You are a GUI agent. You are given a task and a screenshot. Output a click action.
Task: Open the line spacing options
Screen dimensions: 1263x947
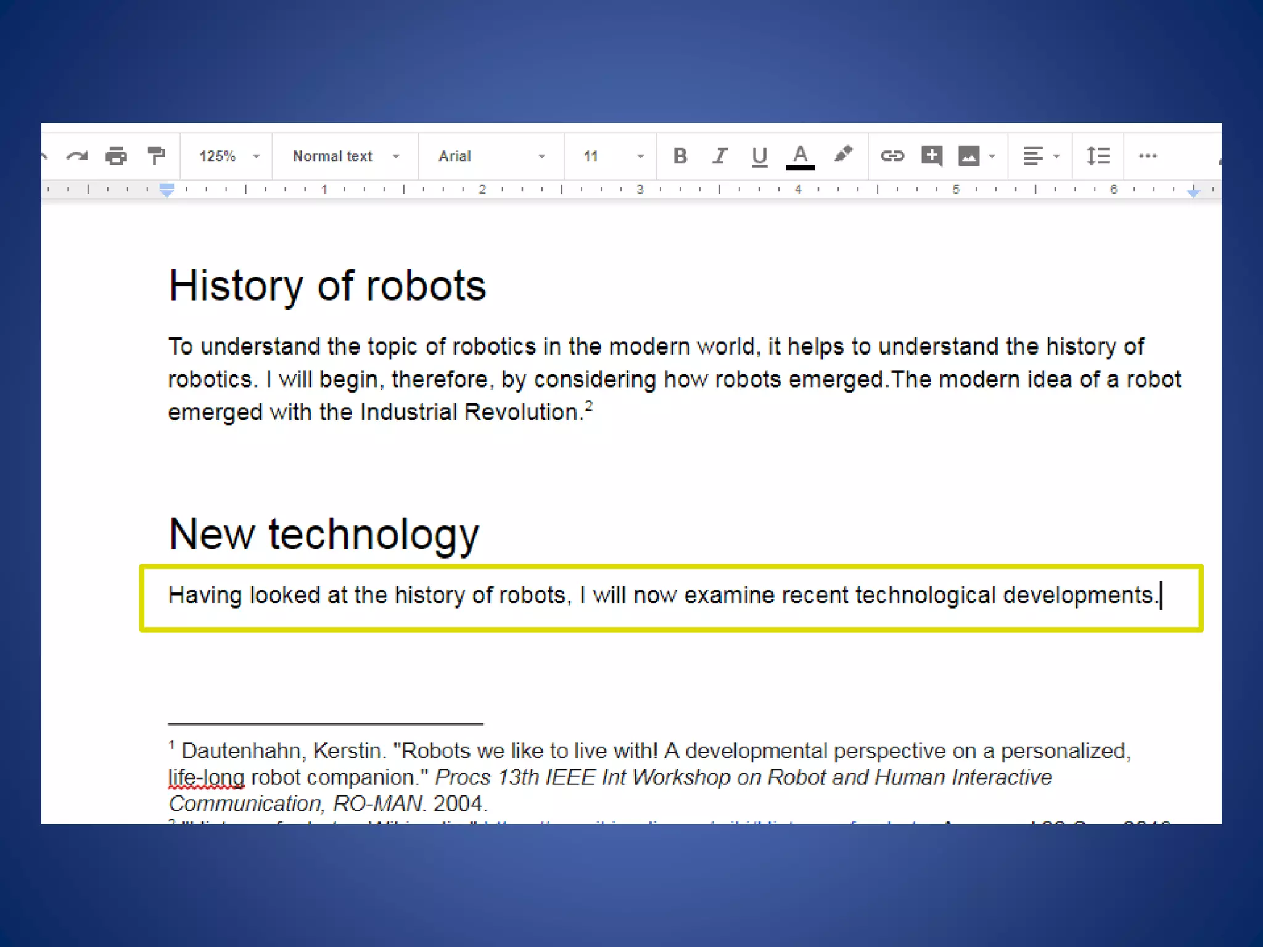1098,156
